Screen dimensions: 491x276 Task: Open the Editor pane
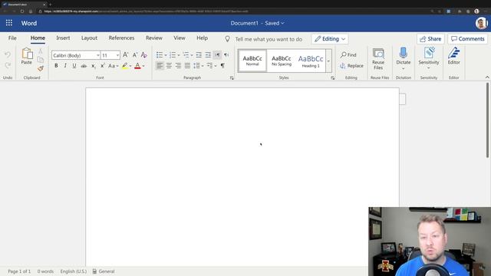coord(453,56)
